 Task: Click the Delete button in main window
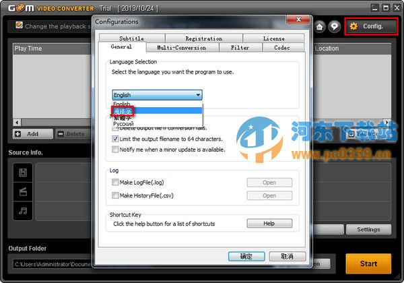[x=73, y=134]
